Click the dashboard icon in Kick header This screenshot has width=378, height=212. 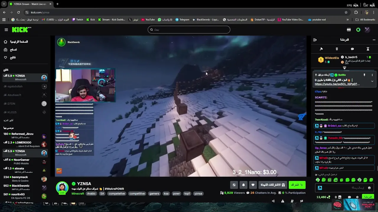tap(349, 30)
